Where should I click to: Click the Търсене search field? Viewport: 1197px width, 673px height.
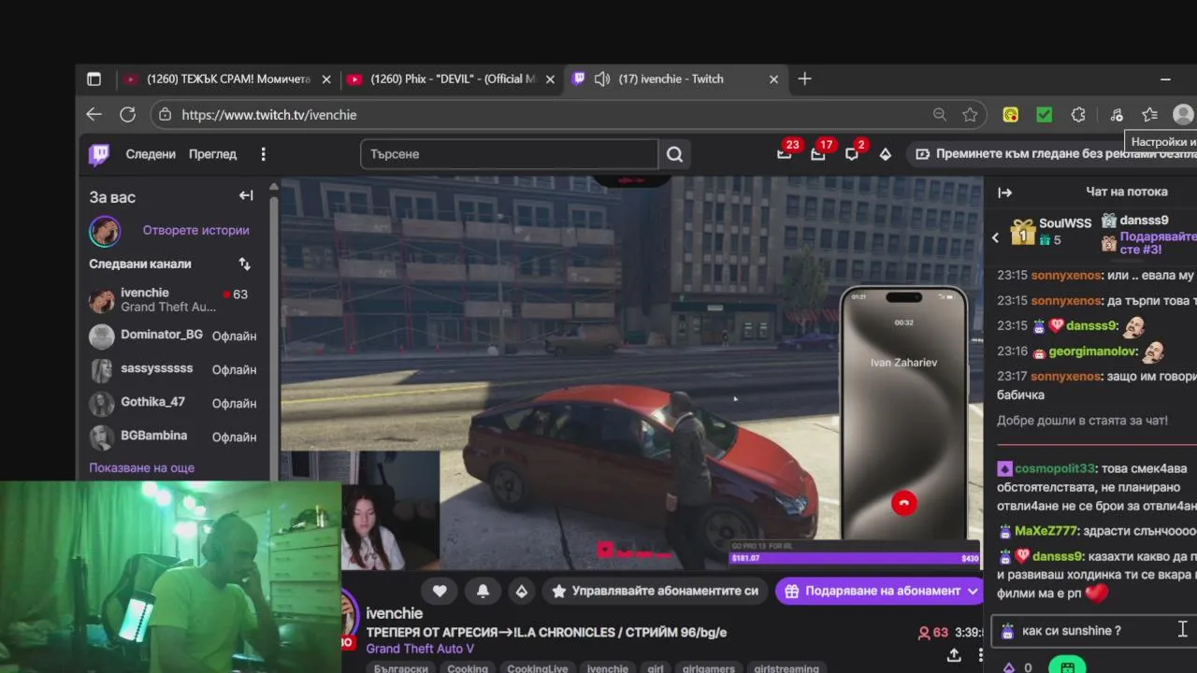[x=510, y=154]
